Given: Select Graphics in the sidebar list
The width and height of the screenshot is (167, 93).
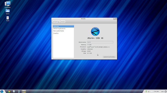Looking at the screenshot, I should (x=63, y=33).
